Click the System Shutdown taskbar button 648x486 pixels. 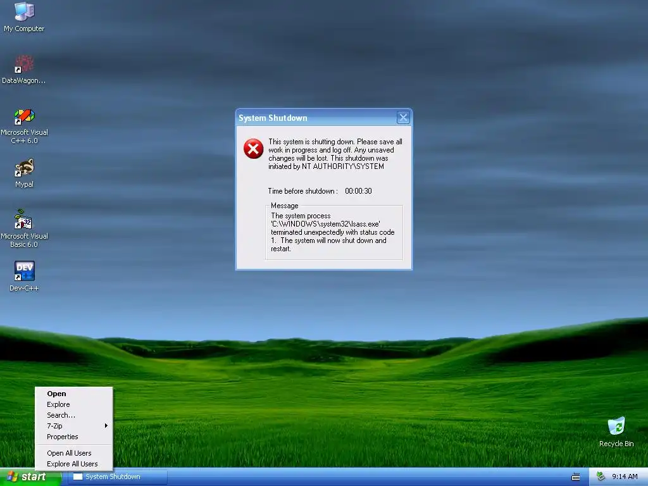[118, 477]
